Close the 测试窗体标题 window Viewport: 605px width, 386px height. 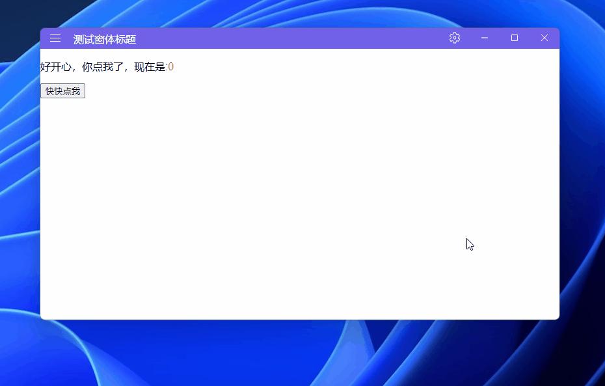click(x=544, y=38)
